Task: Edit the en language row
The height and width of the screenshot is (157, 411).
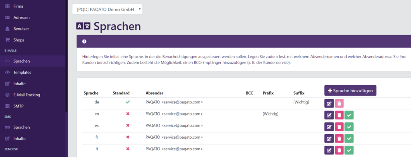Action: point(329,115)
